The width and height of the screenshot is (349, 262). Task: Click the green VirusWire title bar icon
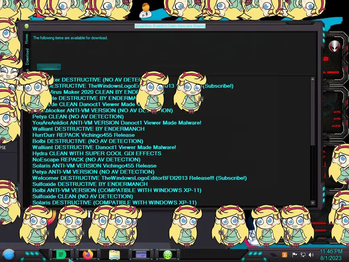[x=27, y=26]
